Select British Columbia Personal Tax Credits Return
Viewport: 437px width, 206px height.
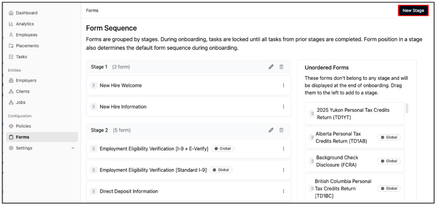click(354, 189)
